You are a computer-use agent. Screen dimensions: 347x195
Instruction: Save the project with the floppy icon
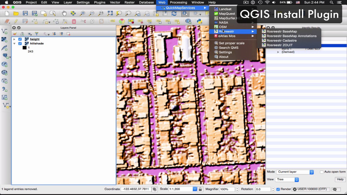pos(25,13)
